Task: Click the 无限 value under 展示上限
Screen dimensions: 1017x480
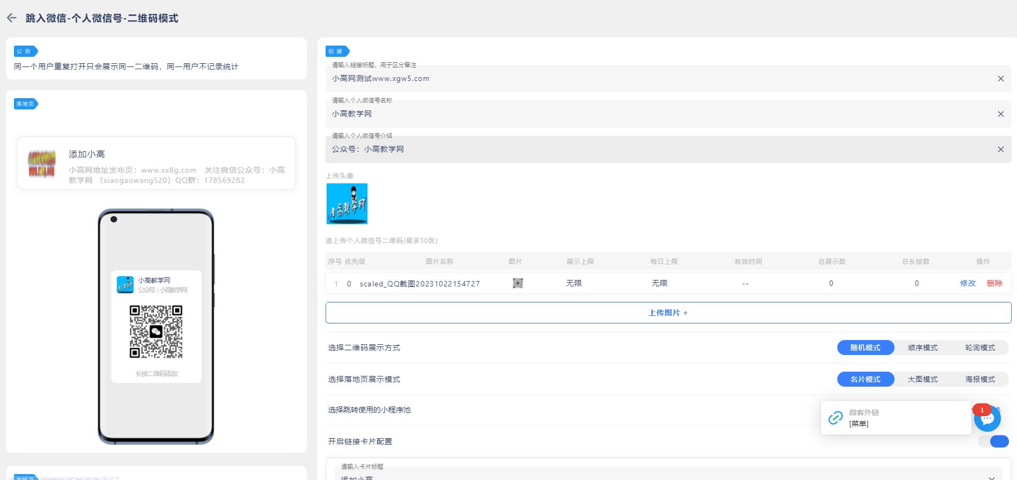Action: [x=574, y=283]
